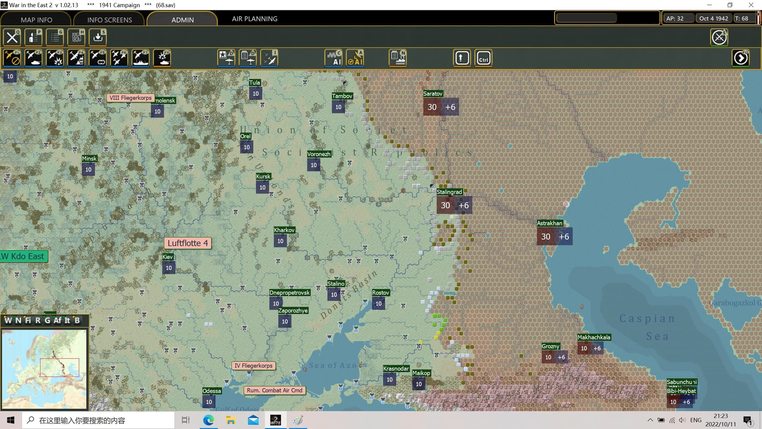Select the Rum. Combat Air Cmd label

[x=275, y=390]
